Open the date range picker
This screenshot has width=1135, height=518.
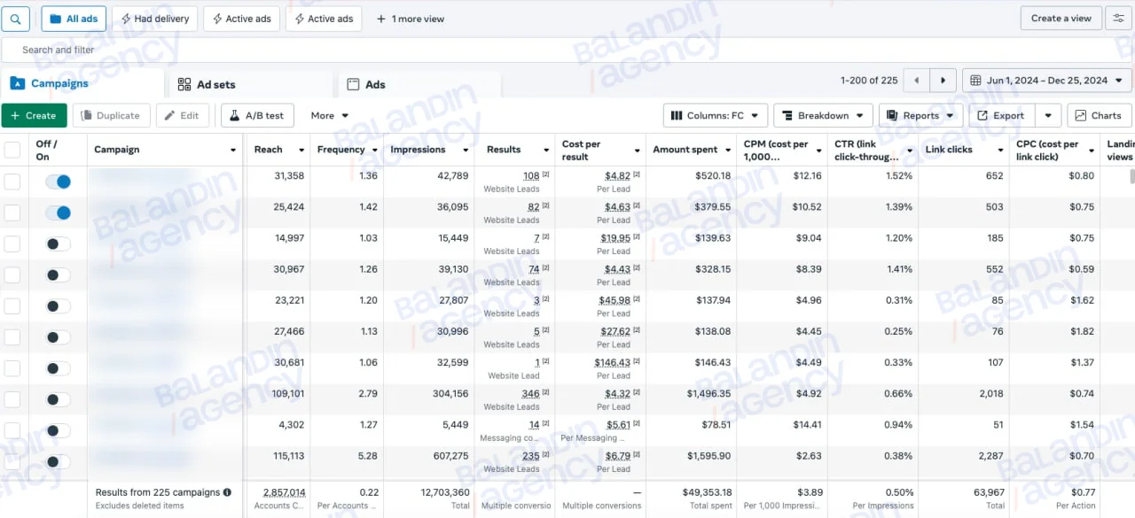point(1046,81)
